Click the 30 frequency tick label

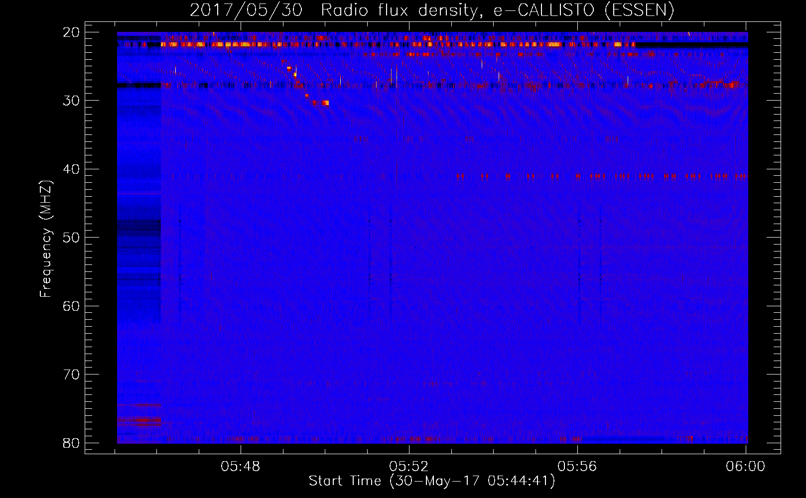pos(71,101)
